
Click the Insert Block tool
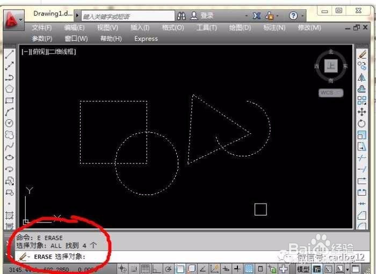[x=9, y=181]
